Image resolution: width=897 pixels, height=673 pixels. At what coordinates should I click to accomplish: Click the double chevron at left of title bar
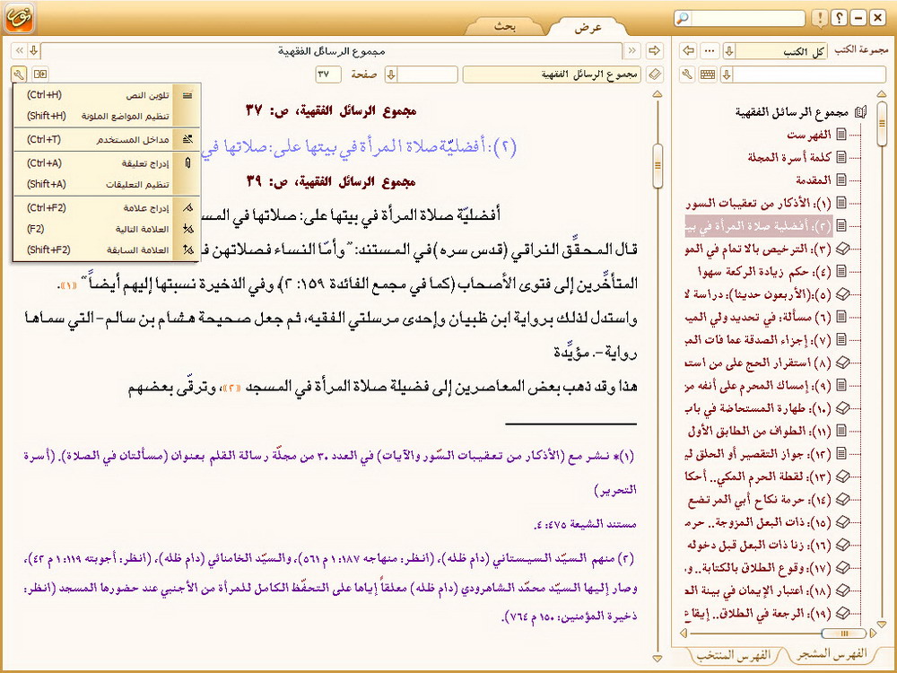tap(20, 51)
